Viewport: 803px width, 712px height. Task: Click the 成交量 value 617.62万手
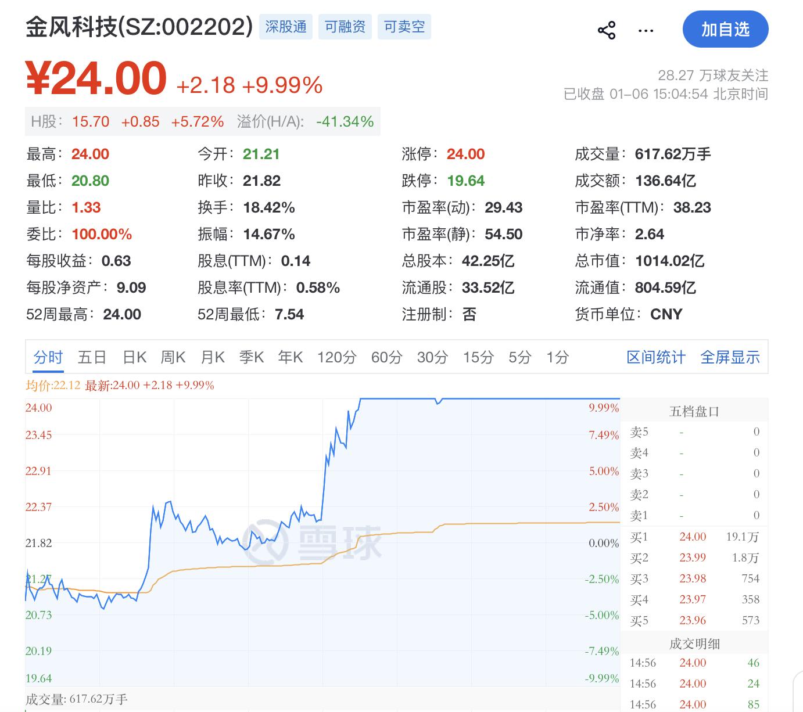[673, 154]
